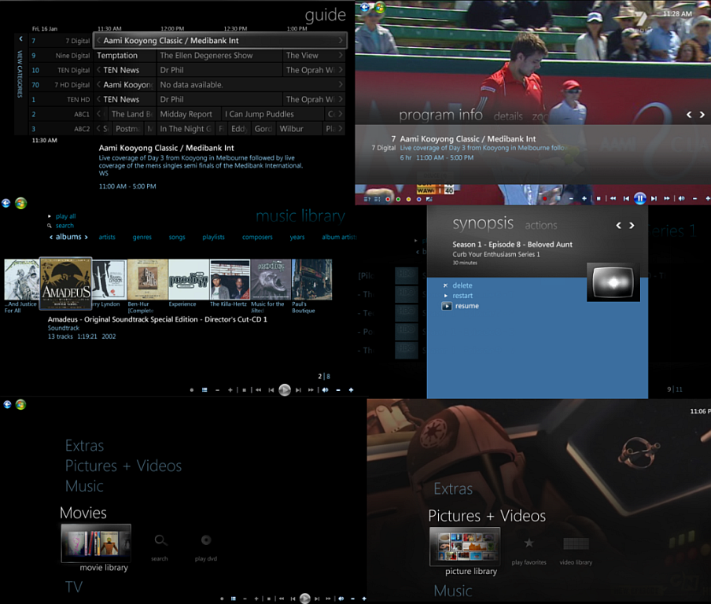Click the red record icon on the TV playback bar
The height and width of the screenshot is (604, 711).
coord(545,198)
